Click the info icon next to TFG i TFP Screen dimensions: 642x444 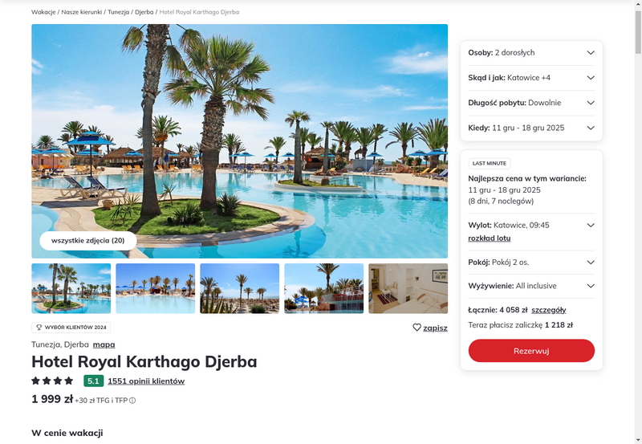pyautogui.click(x=132, y=401)
